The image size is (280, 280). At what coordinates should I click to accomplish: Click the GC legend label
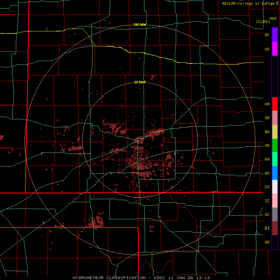pyautogui.click(x=267, y=215)
